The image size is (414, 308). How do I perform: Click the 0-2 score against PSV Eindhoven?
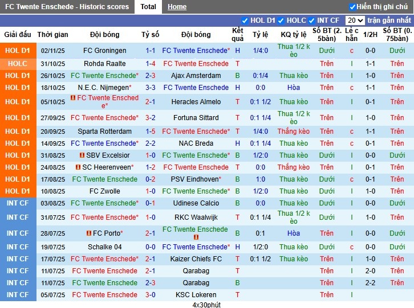pos(150,179)
